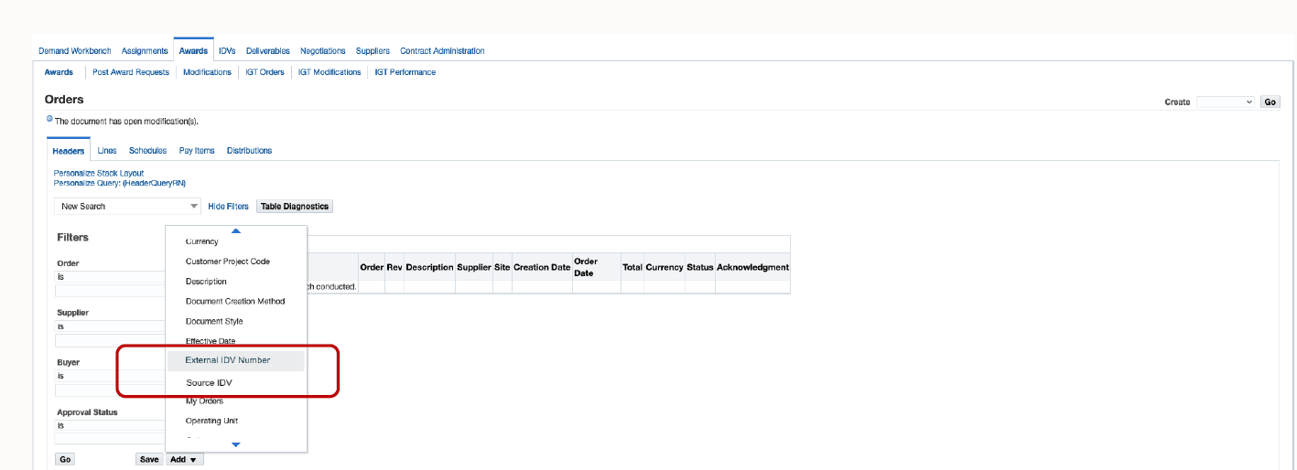Viewport: 1297px width, 470px height.
Task: Open the Suppliers tab
Action: coord(373,51)
